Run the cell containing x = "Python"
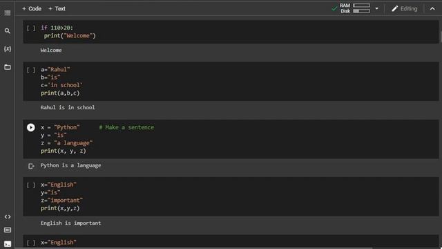 tap(30, 127)
